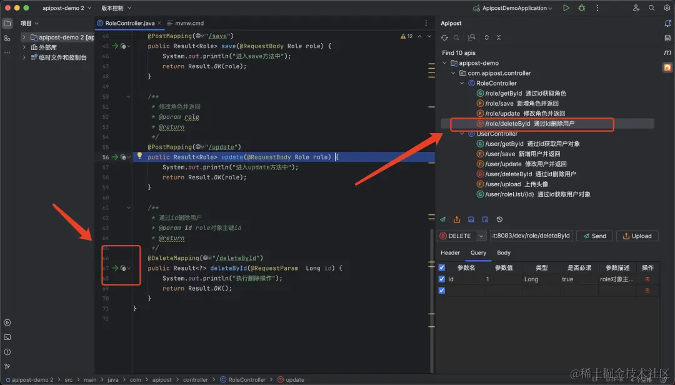Switch to the Body tab
Image resolution: width=675 pixels, height=385 pixels.
504,252
